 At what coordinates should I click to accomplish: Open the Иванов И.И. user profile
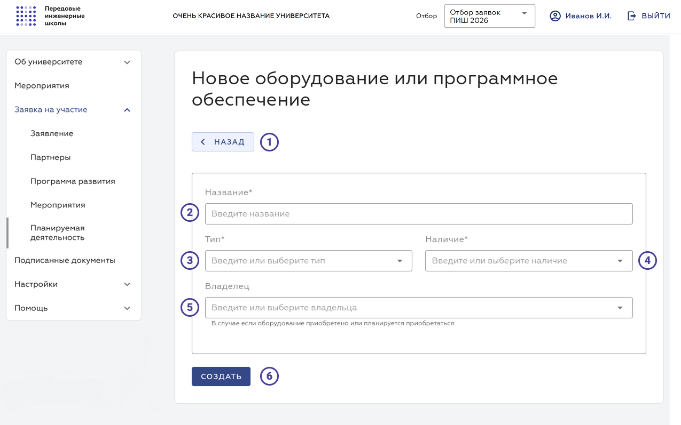coord(581,16)
